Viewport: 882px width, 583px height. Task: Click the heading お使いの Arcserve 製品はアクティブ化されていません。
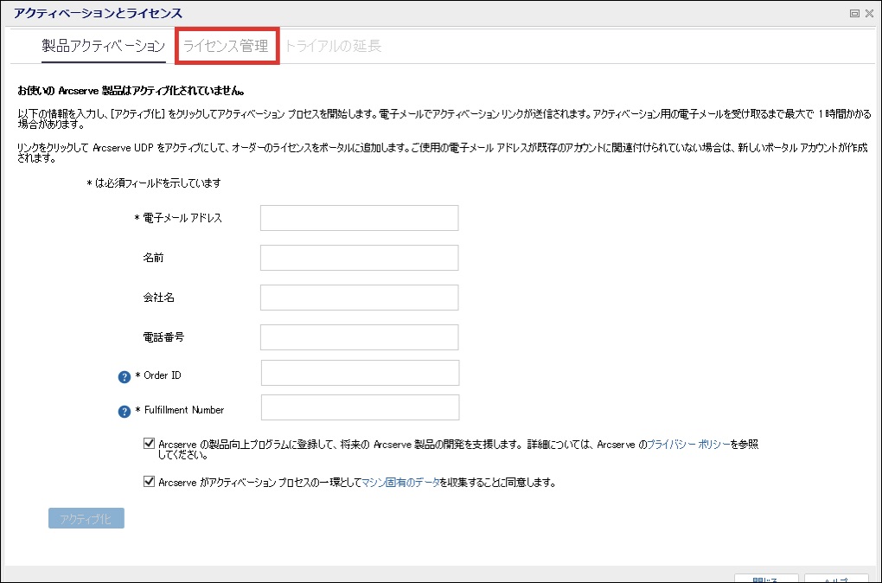[131, 90]
